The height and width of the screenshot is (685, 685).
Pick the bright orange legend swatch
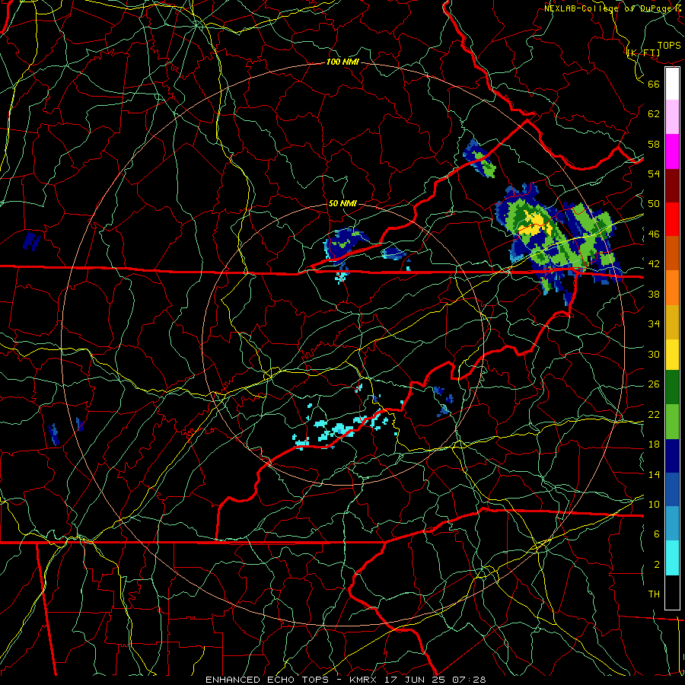point(672,288)
